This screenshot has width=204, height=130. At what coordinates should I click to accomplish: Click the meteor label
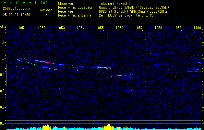[46, 10]
